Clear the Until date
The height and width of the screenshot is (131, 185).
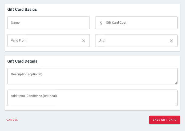[x=171, y=41]
